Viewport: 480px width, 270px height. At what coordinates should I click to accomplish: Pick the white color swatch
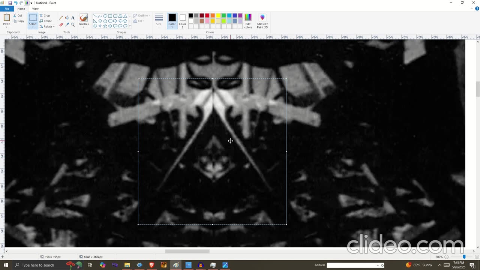tap(190, 21)
